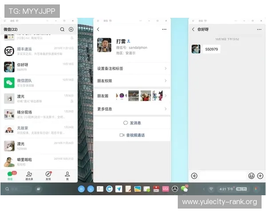Open the Mercedes-logo app icon in dock
Image resolution: width=266 pixels, height=213 pixels.
175,189
